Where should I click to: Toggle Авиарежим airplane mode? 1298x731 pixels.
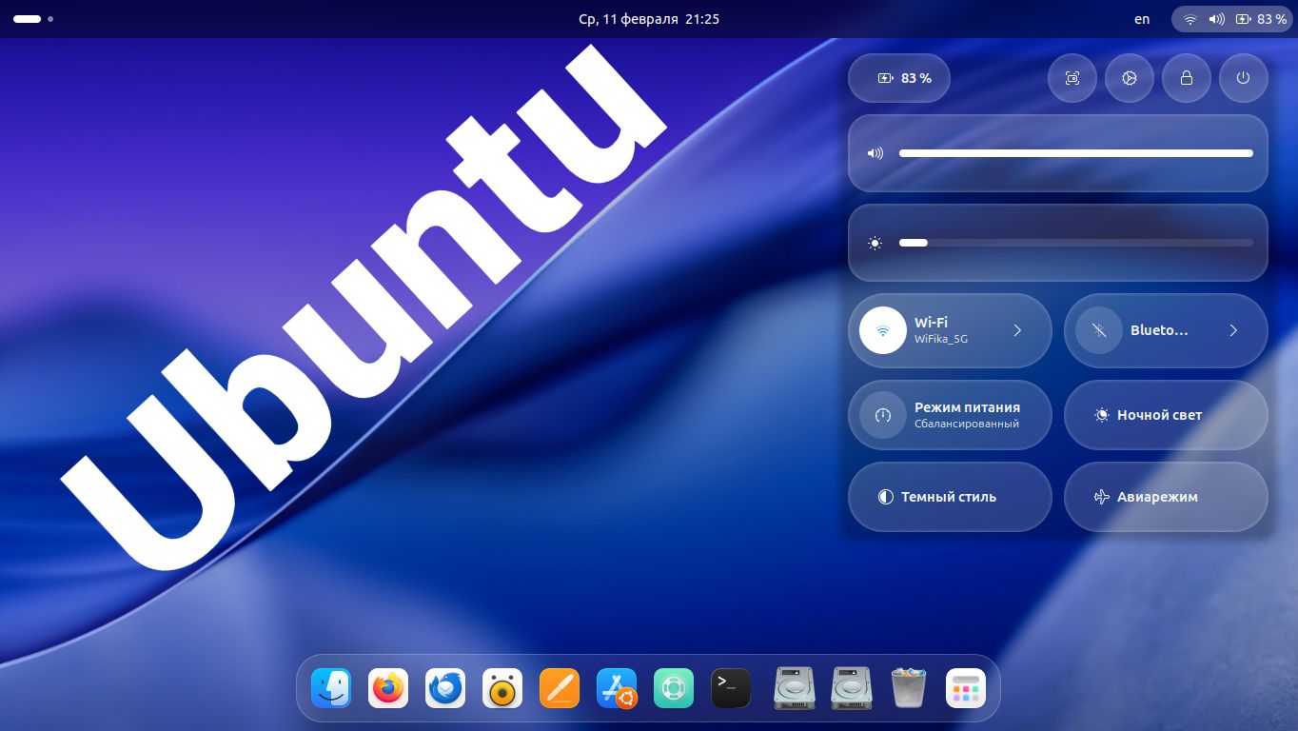pos(1166,497)
